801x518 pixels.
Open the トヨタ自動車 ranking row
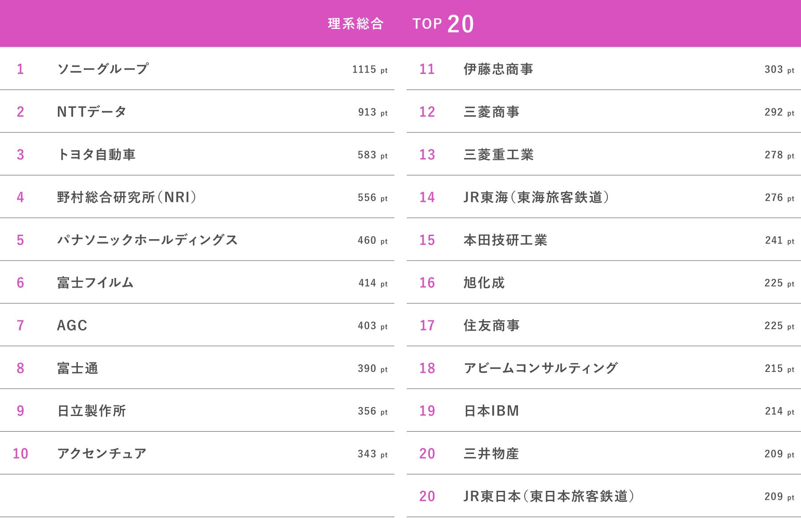coord(96,155)
